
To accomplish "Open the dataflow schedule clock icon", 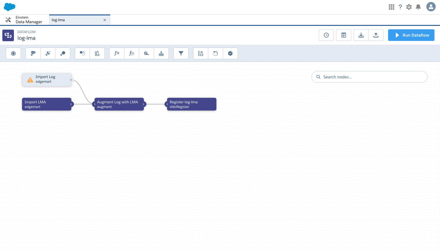I will pos(326,35).
